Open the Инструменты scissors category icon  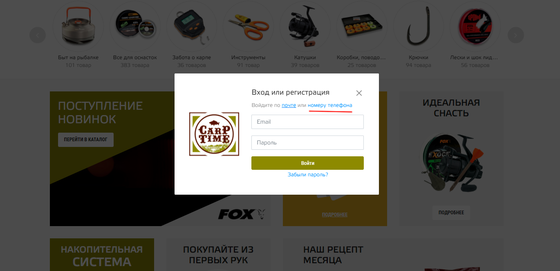pyautogui.click(x=248, y=26)
